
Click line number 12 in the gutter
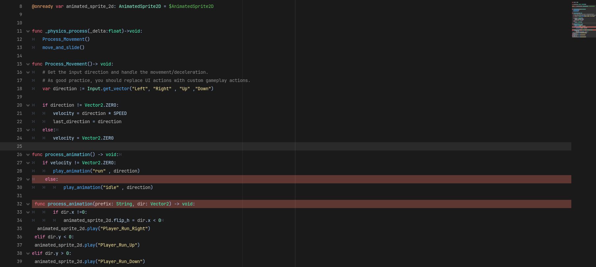click(x=19, y=39)
